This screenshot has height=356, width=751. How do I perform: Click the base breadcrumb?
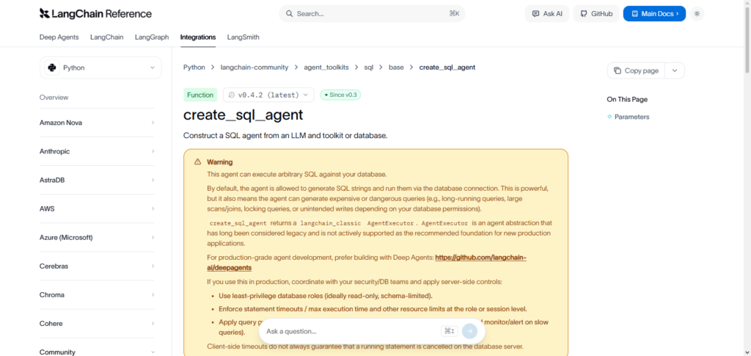coord(396,68)
